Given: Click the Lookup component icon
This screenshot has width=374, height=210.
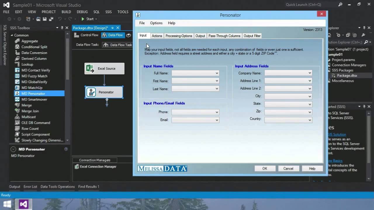Looking at the screenshot, I should point(17,64).
